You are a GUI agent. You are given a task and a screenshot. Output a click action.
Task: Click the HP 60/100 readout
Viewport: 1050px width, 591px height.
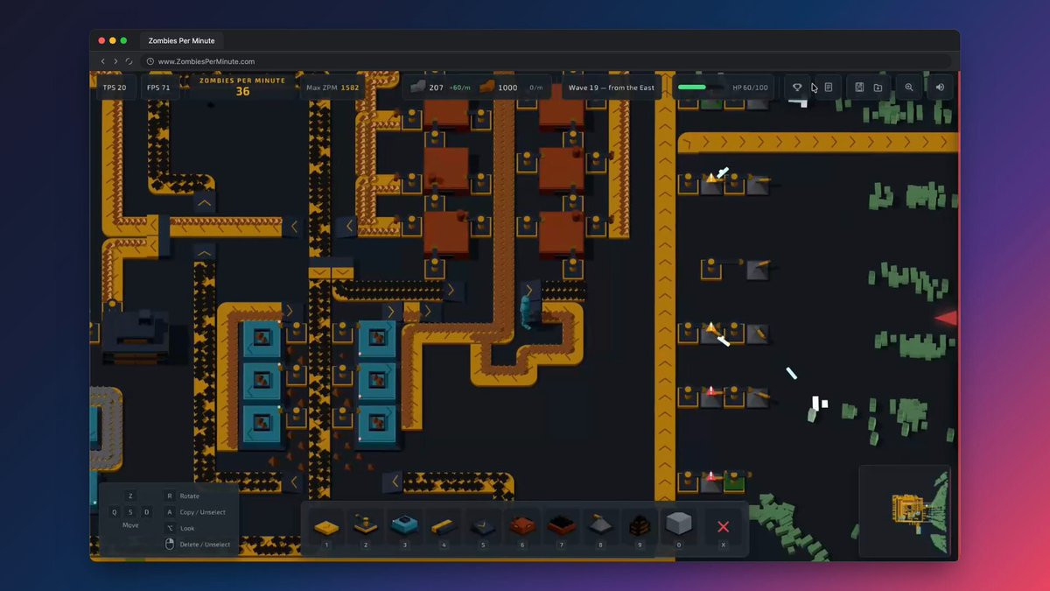pyautogui.click(x=750, y=88)
